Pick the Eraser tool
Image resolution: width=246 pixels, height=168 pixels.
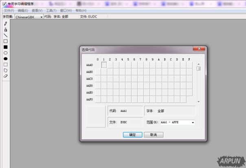coord(6,76)
